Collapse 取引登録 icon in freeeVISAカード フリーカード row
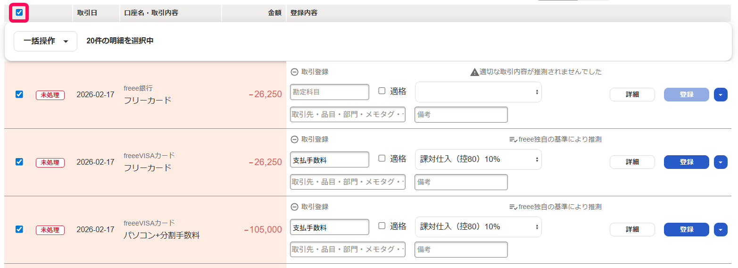 point(294,140)
